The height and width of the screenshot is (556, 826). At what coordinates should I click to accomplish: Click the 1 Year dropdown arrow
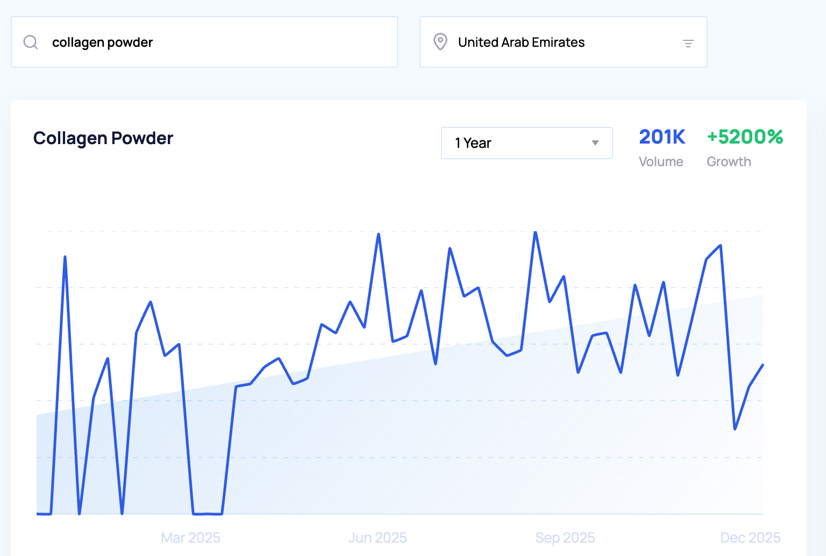[595, 143]
